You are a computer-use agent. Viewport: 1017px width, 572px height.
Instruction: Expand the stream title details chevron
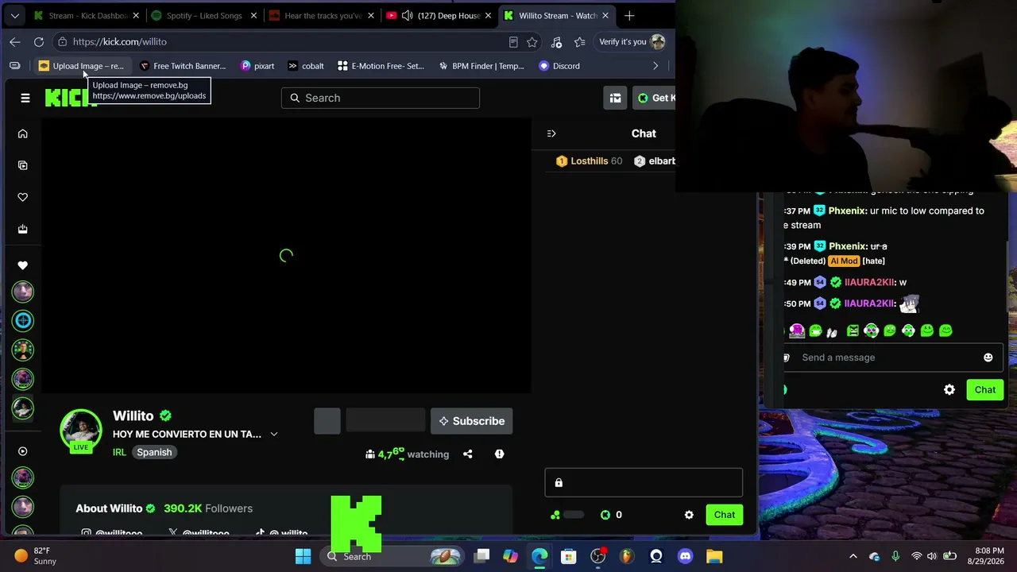click(x=274, y=434)
